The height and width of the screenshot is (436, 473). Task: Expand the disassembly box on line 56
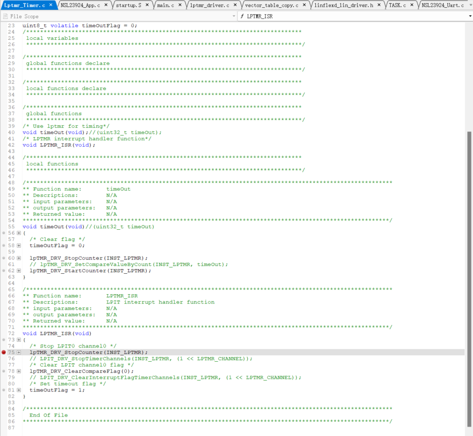pyautogui.click(x=19, y=233)
